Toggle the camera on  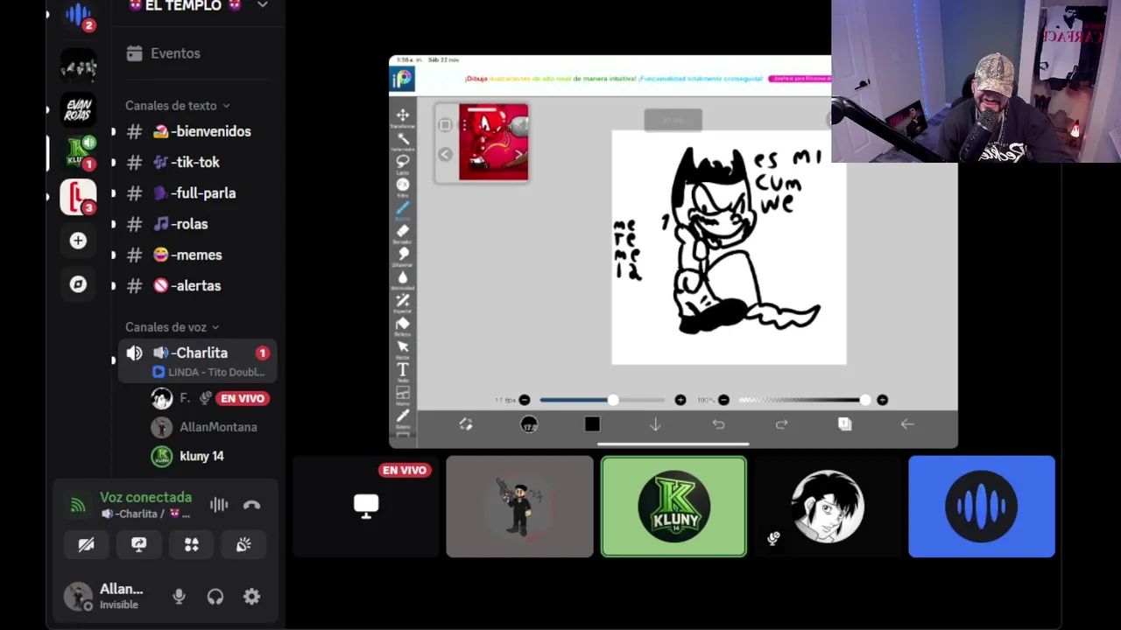click(86, 545)
